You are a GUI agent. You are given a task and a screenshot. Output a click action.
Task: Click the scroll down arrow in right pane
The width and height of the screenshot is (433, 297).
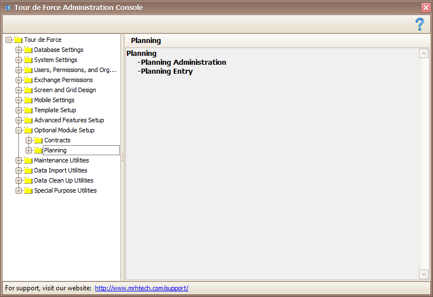click(424, 274)
